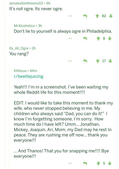The width and height of the screenshot is (119, 169).
Task: Reply to KNitsua's comment
Action: (x=85, y=163)
